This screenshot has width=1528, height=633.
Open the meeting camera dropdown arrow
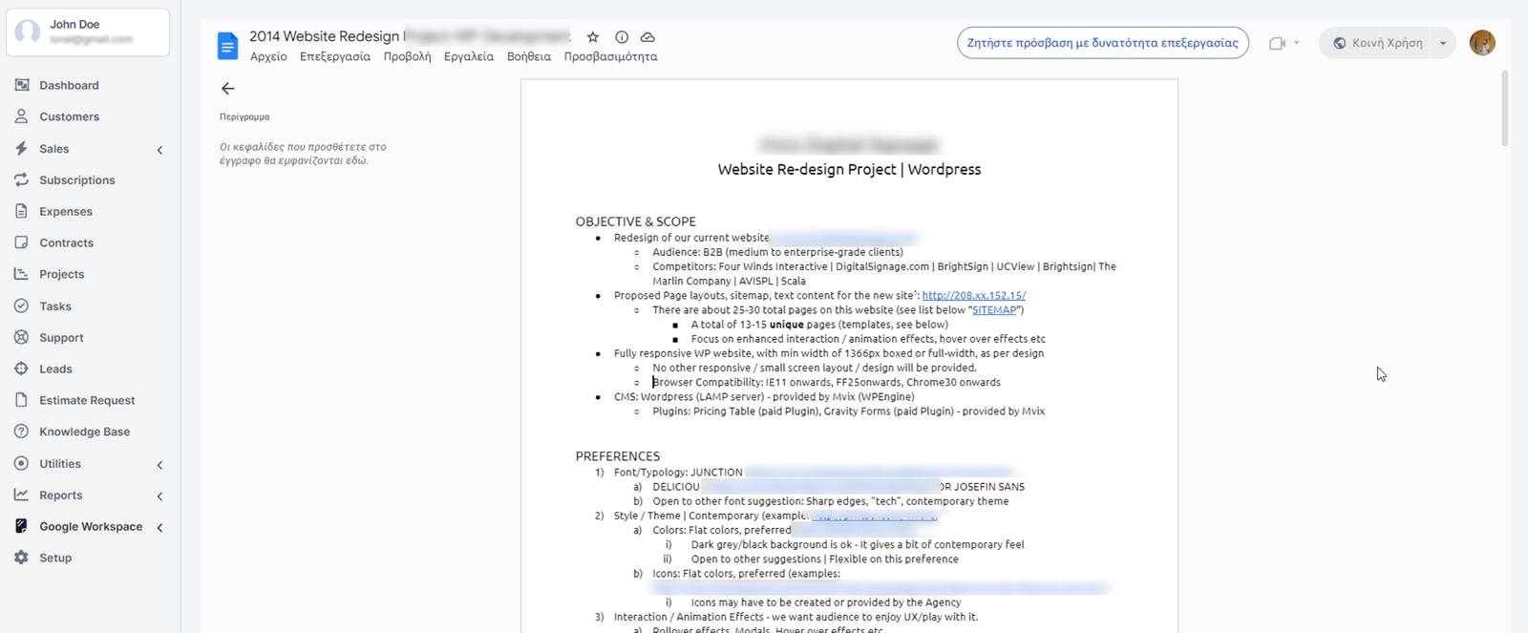1297,43
